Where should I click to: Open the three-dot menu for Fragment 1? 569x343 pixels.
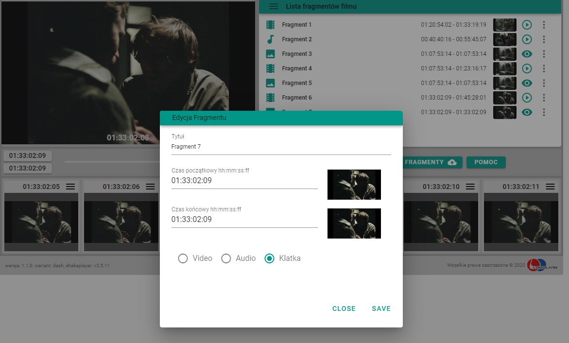[x=544, y=25]
